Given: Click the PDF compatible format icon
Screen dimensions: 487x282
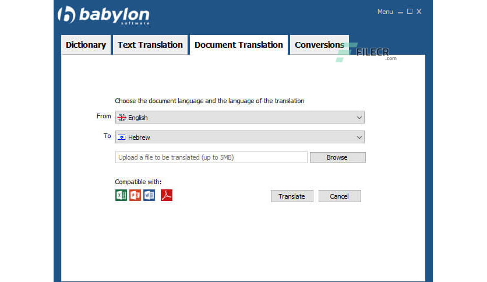Looking at the screenshot, I should point(167,195).
